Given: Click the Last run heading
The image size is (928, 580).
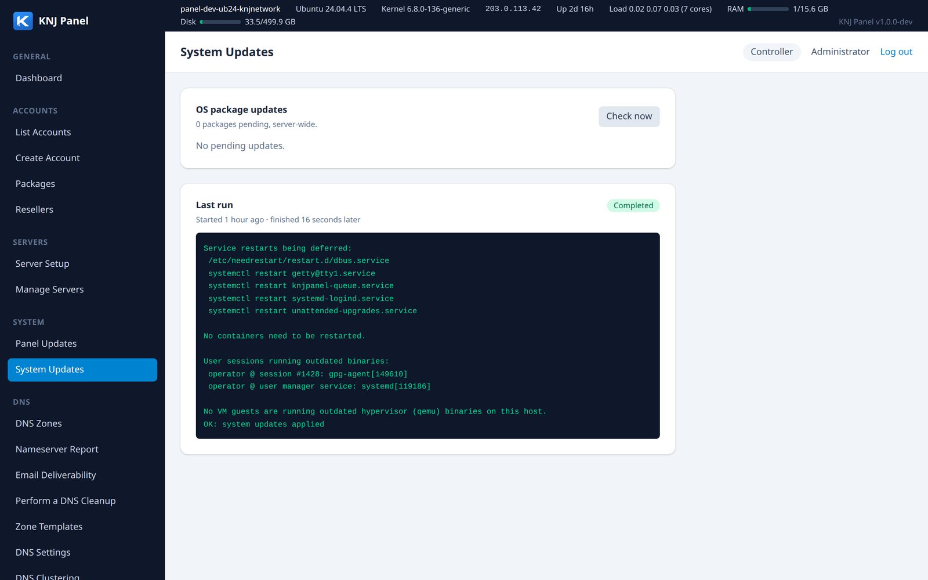Looking at the screenshot, I should [214, 205].
